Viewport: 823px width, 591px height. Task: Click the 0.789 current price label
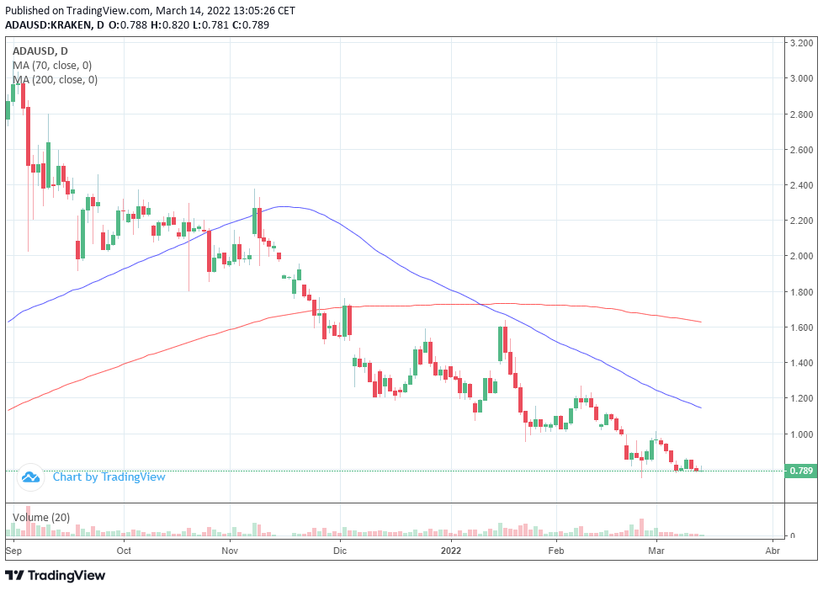(x=801, y=471)
